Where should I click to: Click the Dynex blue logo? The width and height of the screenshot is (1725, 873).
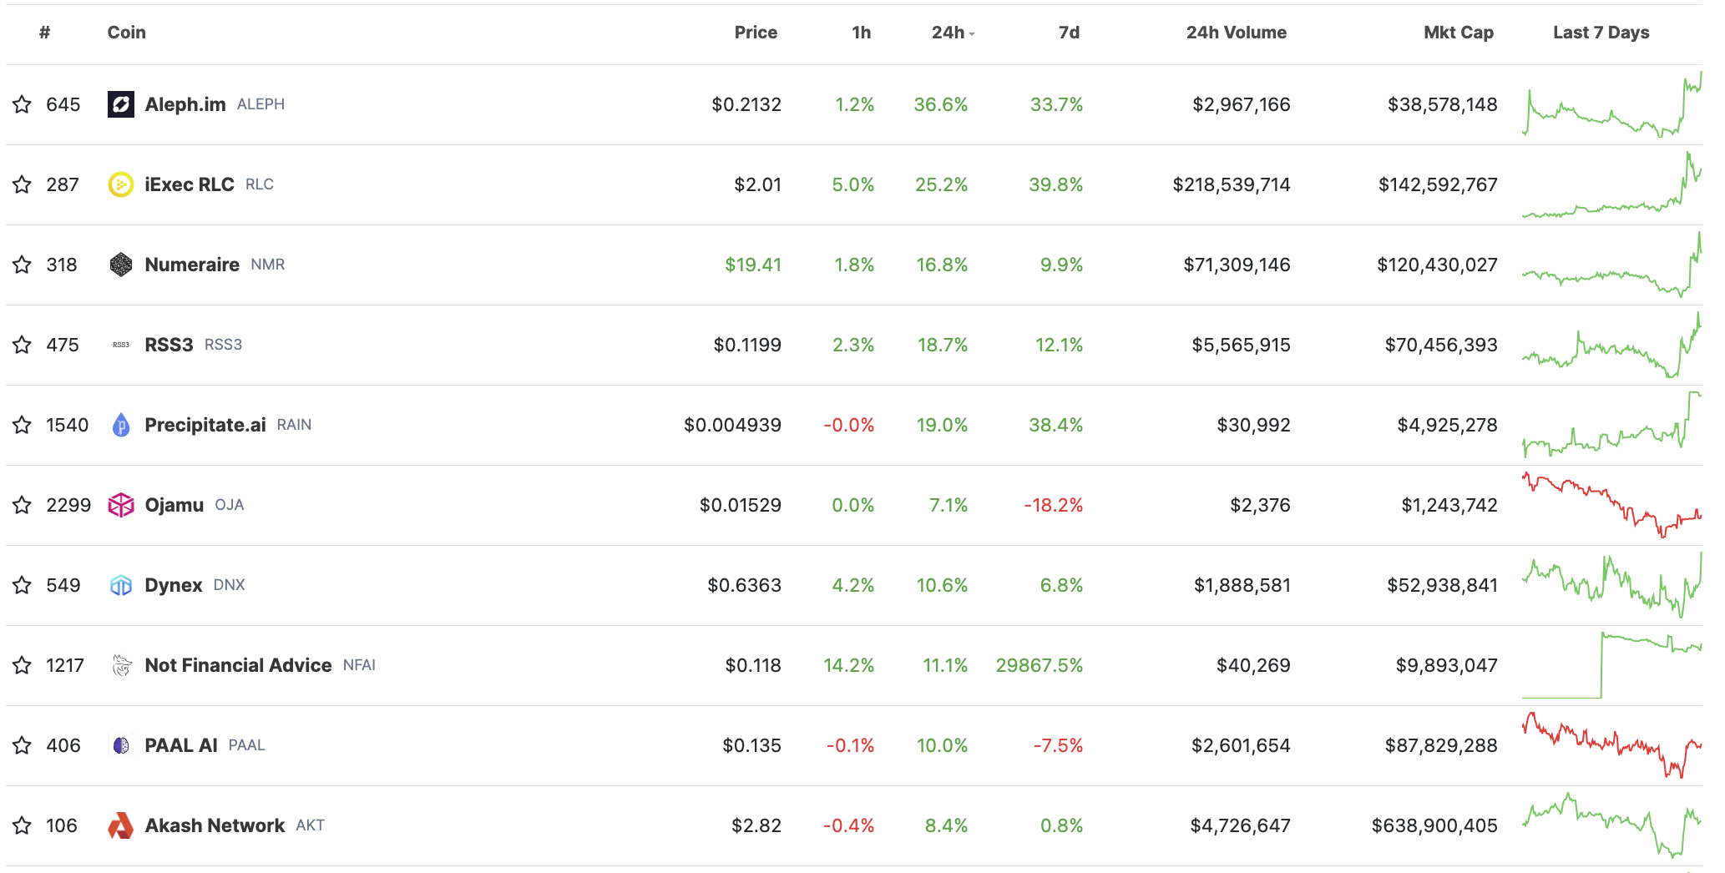tap(121, 585)
